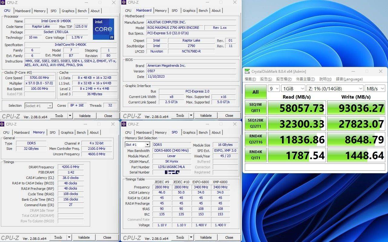388x242 pixels.
Task: Click CPU-Z app icon in top-left window title
Action: pos(3,2)
